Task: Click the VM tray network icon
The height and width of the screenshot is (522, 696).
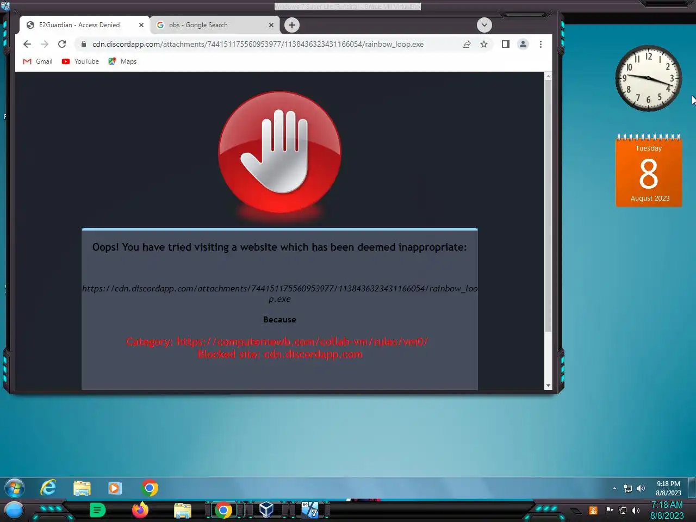Action: tap(628, 488)
